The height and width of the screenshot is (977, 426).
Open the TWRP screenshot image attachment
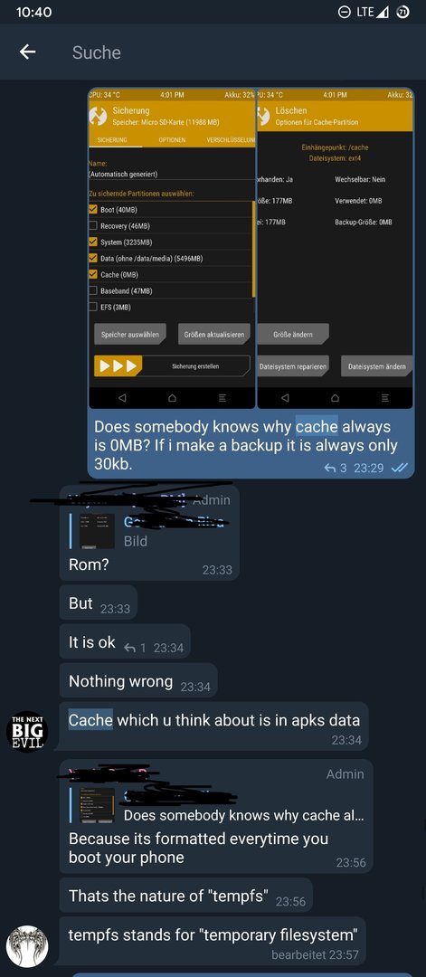coord(251,249)
